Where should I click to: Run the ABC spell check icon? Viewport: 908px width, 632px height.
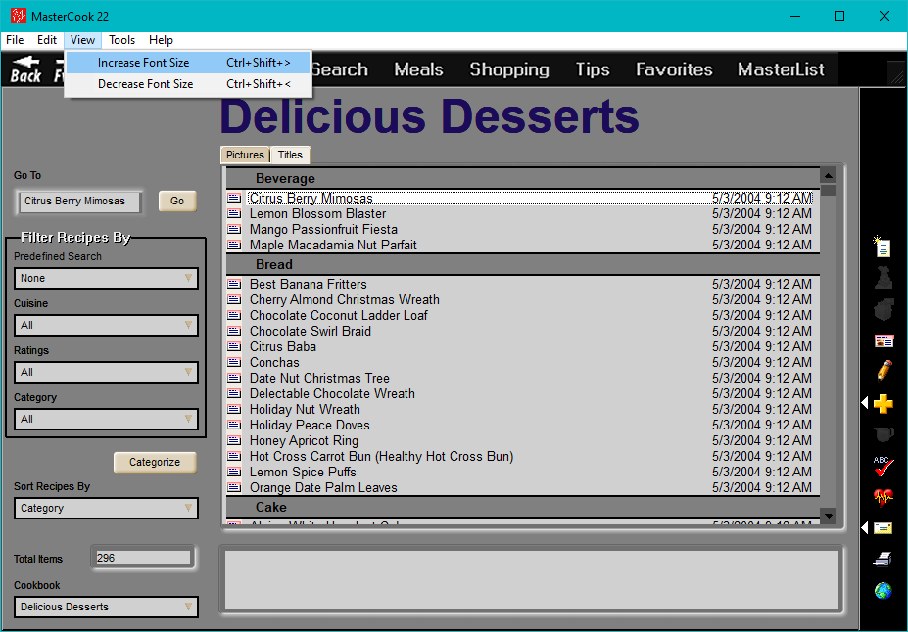[x=884, y=466]
